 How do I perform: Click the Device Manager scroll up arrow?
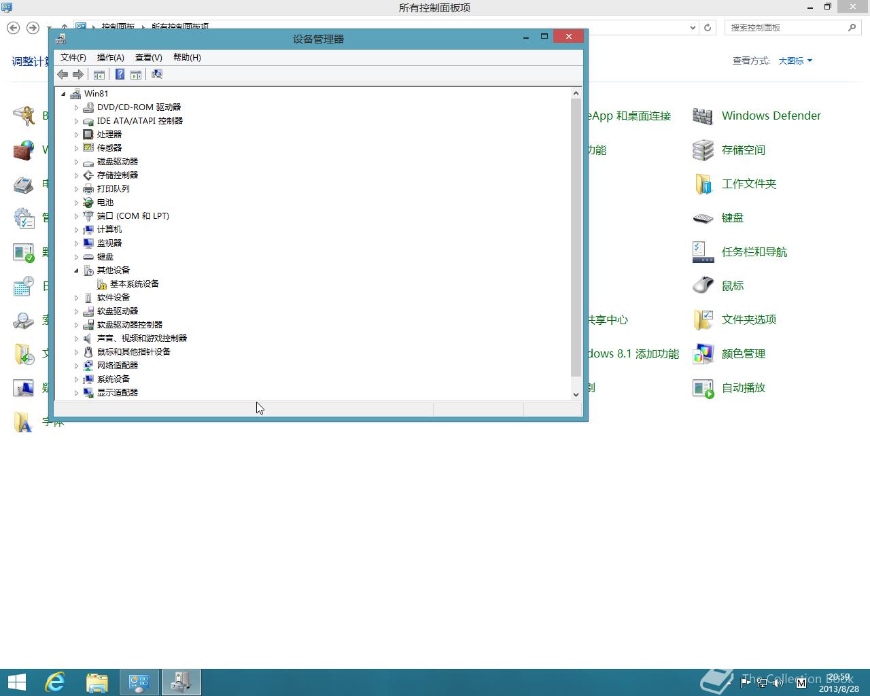tap(576, 93)
